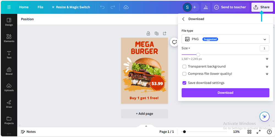This screenshot has height=137, width=275.
Task: Click the Share button
Action: point(262,7)
